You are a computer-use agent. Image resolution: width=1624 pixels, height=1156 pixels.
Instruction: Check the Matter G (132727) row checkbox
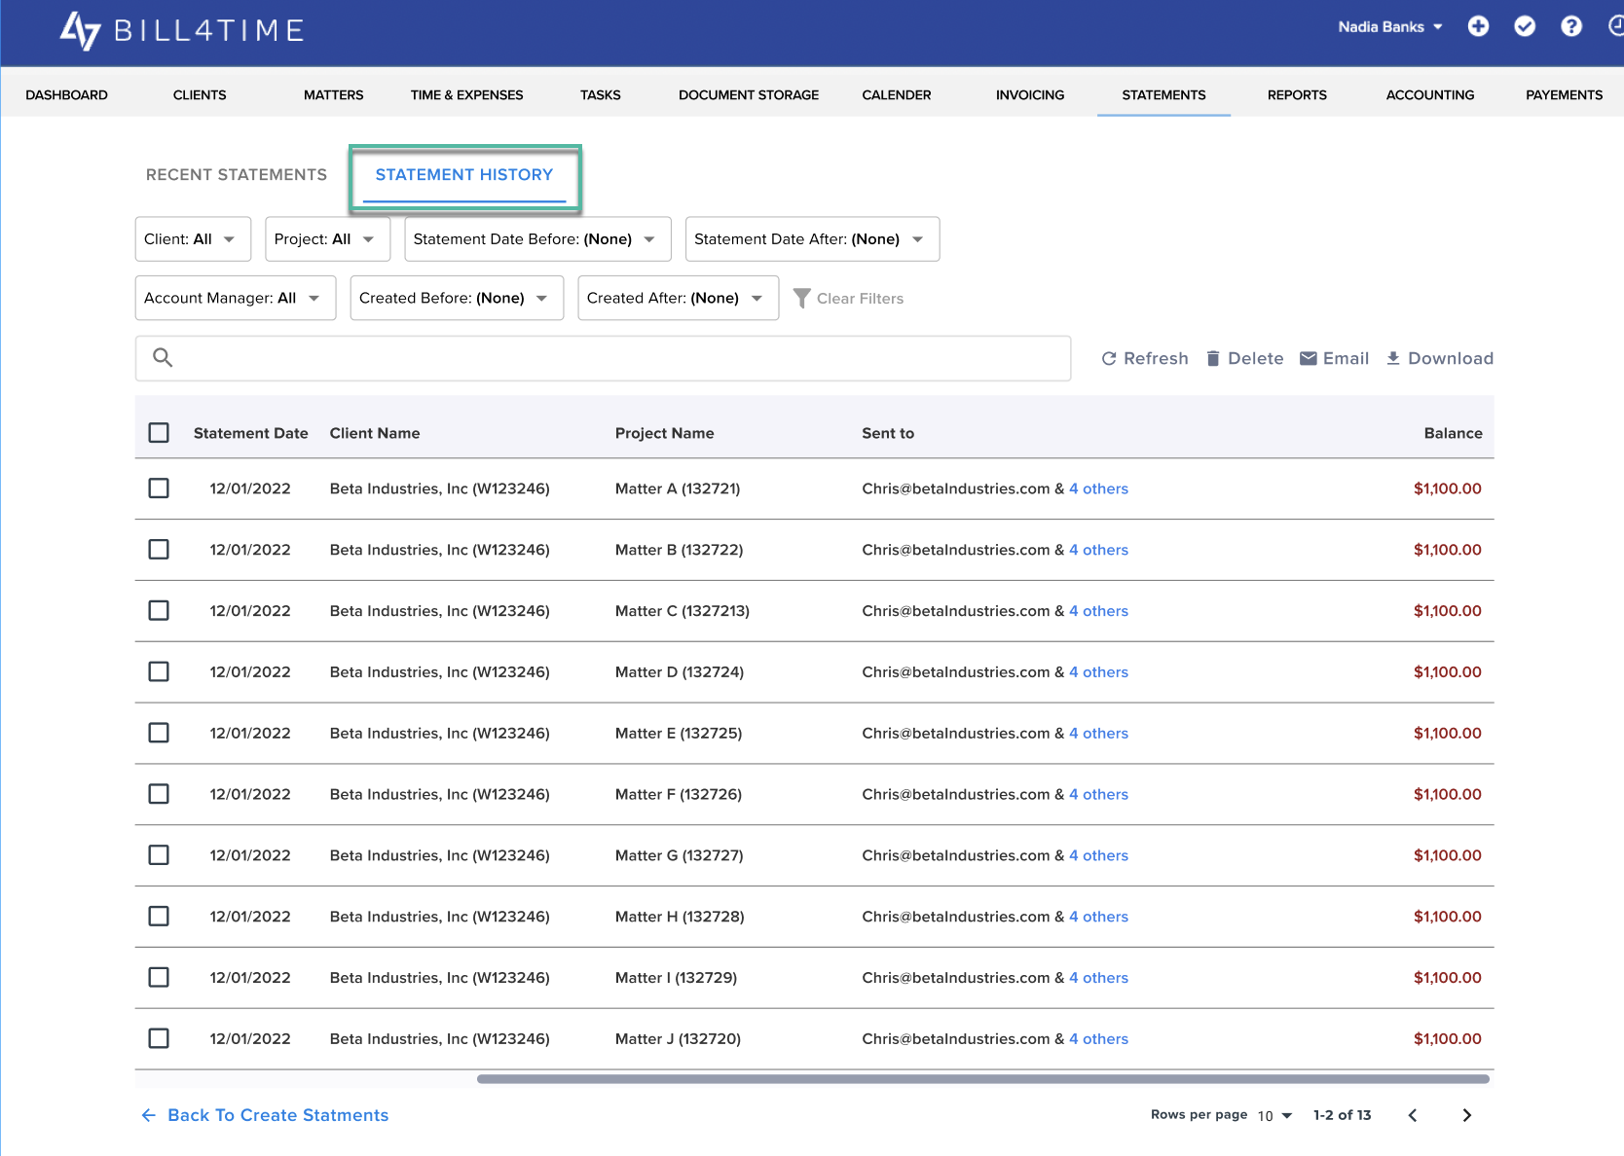point(159,855)
